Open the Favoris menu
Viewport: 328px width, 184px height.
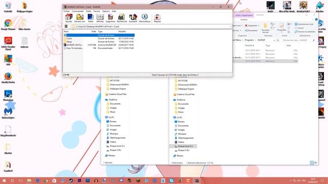(97, 11)
